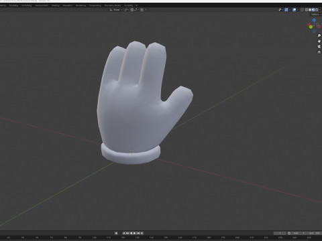This screenshot has height=241, width=322.
Task: Toggle the preview range clock icon
Action: (289, 233)
